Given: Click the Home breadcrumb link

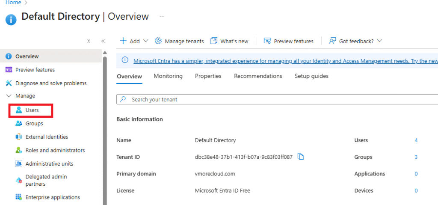Looking at the screenshot, I should (13, 3).
